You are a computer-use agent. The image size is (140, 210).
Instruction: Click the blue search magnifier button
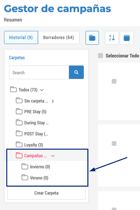click(x=76, y=72)
